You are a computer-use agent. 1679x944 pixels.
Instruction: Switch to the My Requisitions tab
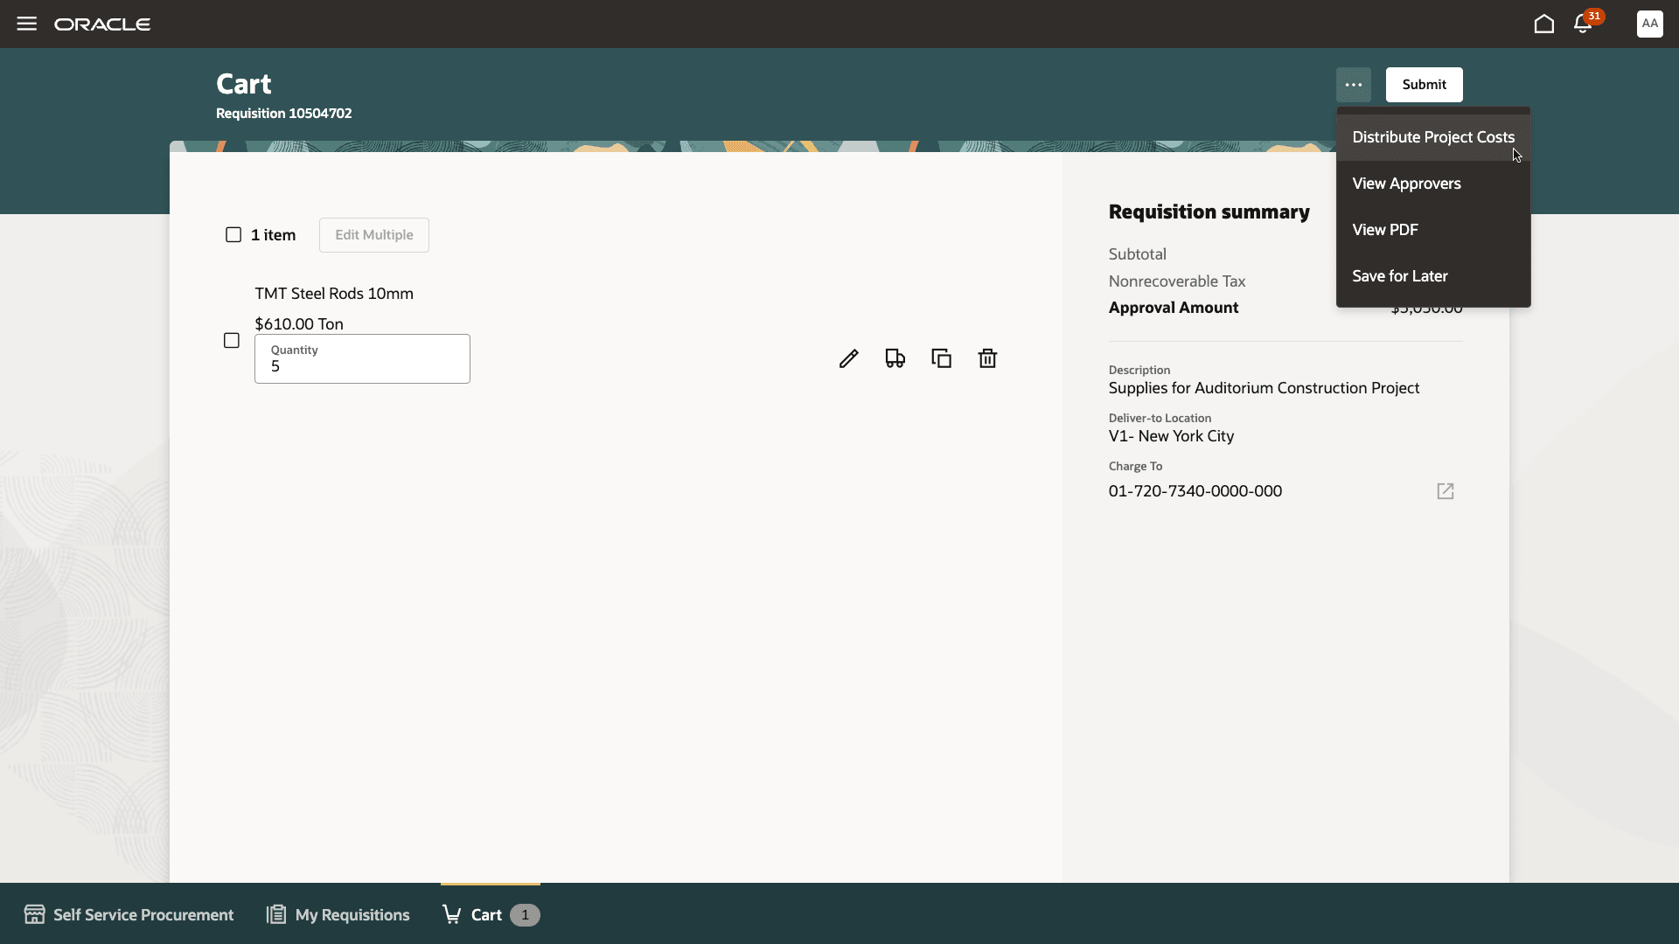(338, 914)
